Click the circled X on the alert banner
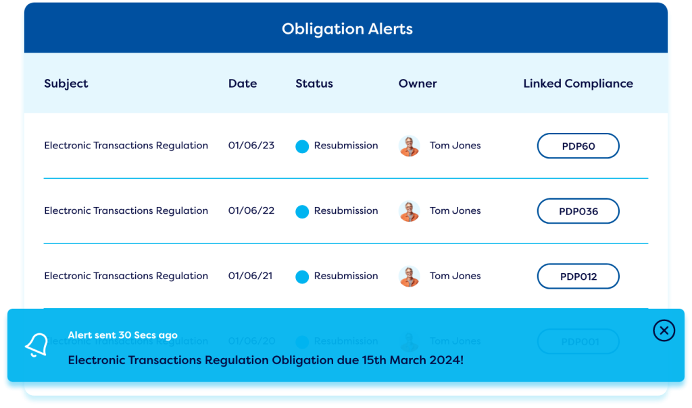Image resolution: width=692 pixels, height=408 pixels. click(x=664, y=331)
